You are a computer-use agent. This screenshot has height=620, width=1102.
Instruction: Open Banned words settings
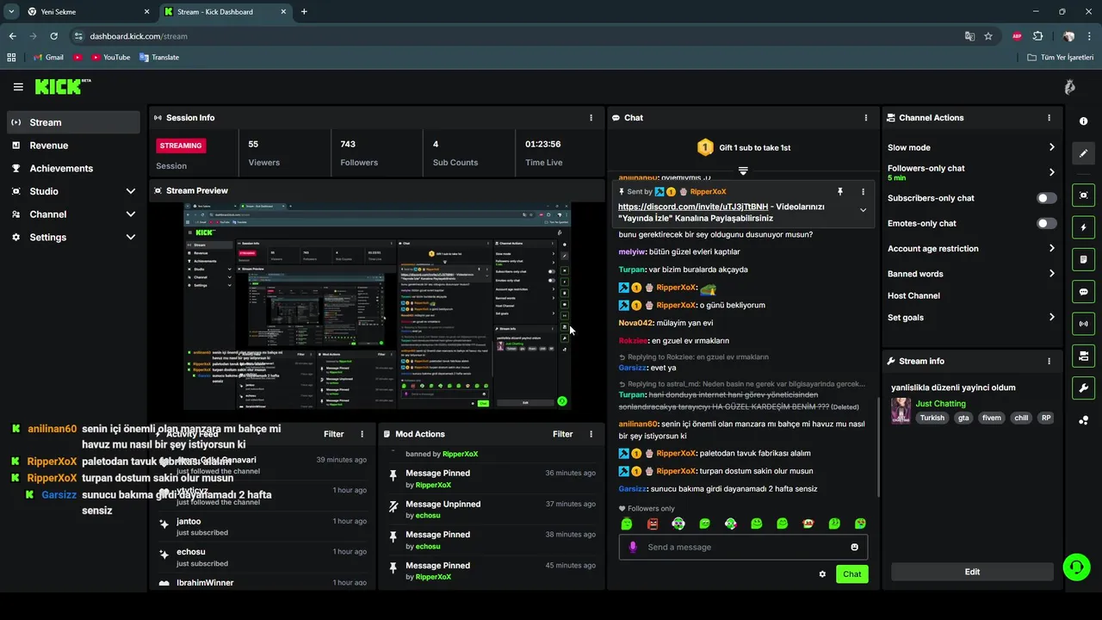tap(971, 274)
